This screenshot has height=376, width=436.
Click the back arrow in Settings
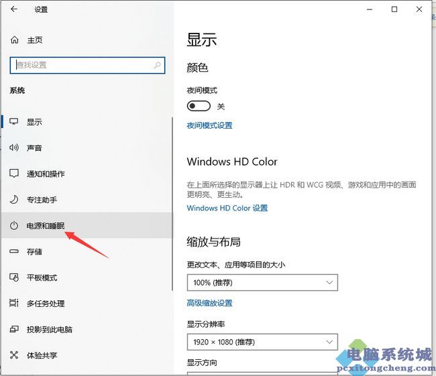(14, 9)
